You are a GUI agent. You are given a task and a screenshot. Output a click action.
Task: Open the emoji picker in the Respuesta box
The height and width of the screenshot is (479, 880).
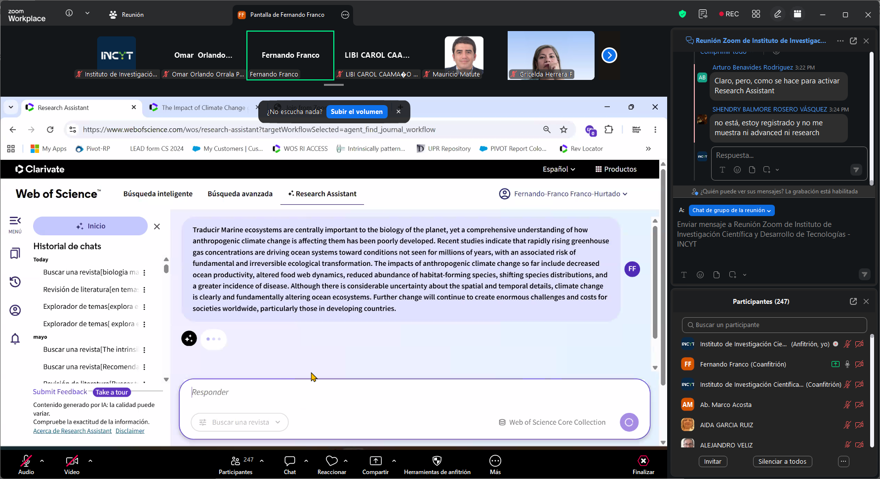pos(737,170)
